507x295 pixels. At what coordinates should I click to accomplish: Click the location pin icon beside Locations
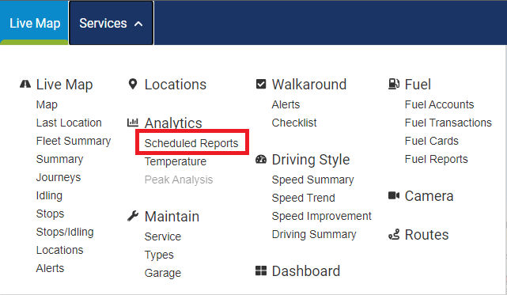(x=133, y=84)
